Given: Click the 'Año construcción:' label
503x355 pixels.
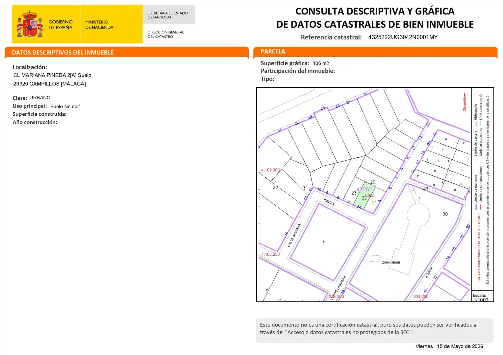Looking at the screenshot, I should point(35,122).
